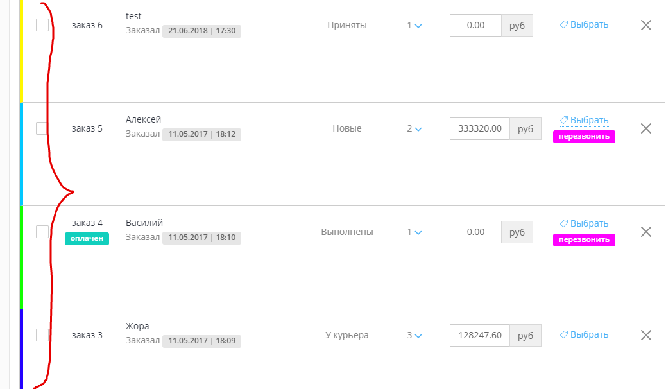This screenshot has height=389, width=666.
Task: Delete order 3 via the X icon
Action: click(x=646, y=335)
